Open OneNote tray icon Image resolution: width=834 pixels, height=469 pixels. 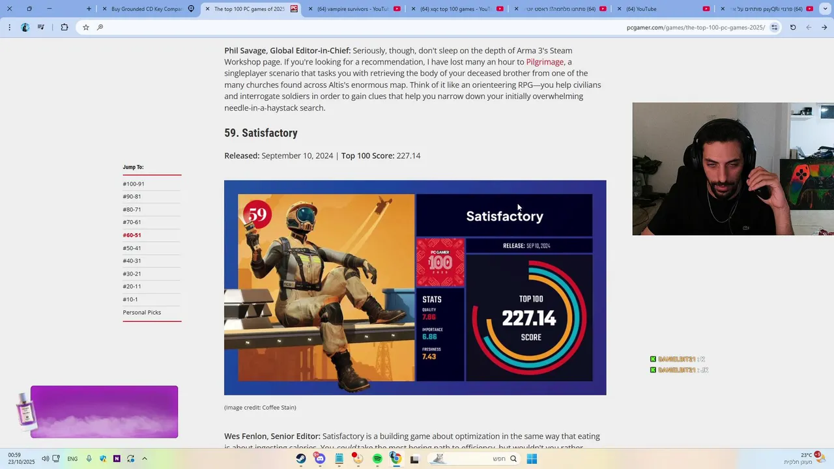(x=117, y=459)
